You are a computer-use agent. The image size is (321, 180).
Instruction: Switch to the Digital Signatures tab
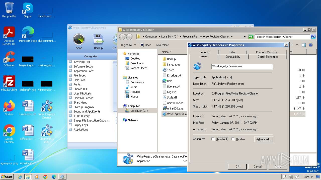pos(268,57)
